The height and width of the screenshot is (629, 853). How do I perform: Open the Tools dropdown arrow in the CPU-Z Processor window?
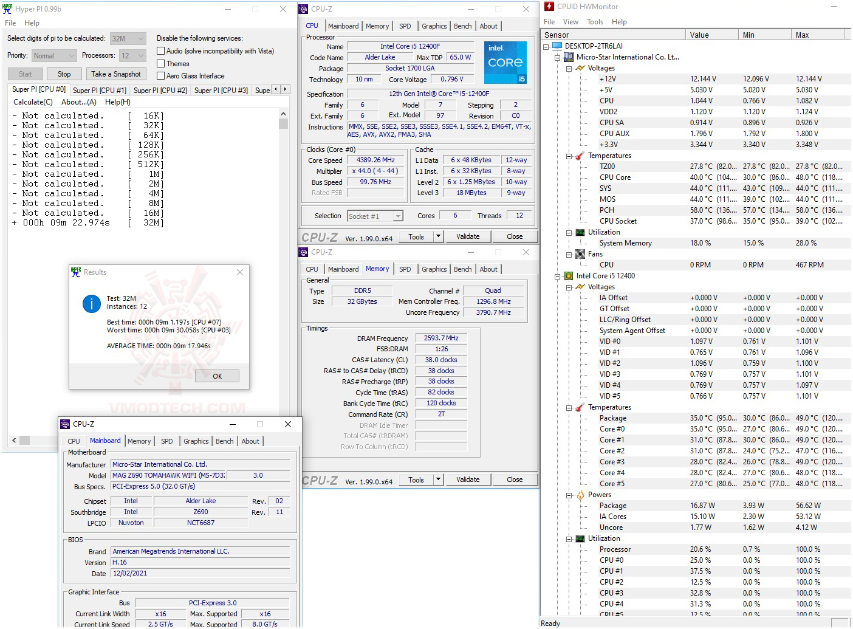439,236
